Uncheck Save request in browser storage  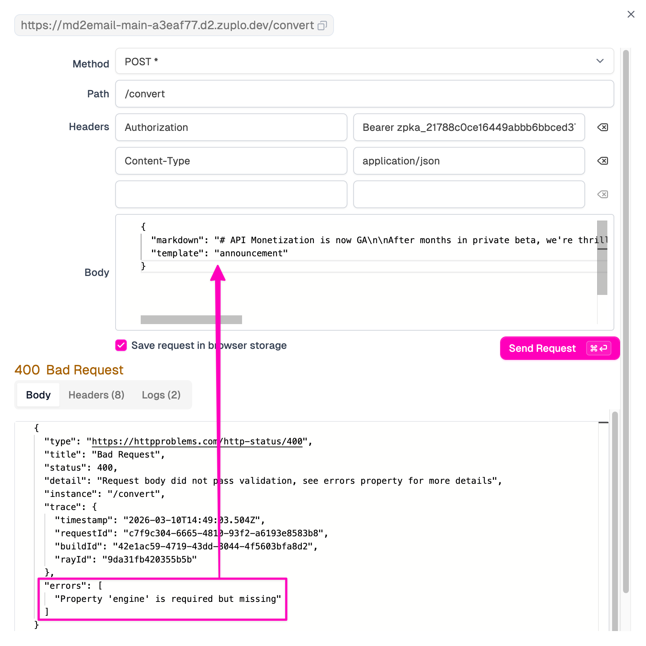click(x=121, y=345)
